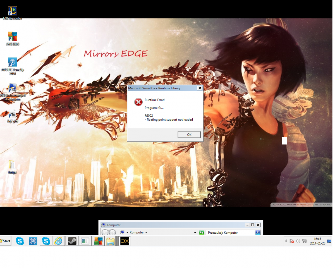The width and height of the screenshot is (335, 268).
Task: Open the computer icon dropdown in address bar
Action: (127, 232)
